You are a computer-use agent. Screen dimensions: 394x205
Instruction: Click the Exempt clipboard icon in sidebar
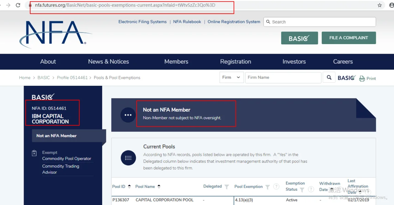[x=34, y=153]
